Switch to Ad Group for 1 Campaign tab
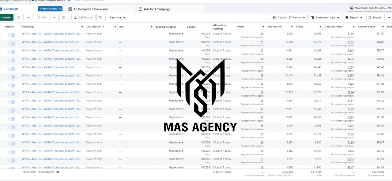 (x=88, y=9)
